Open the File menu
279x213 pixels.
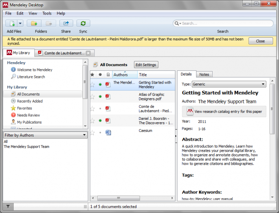tap(8, 13)
